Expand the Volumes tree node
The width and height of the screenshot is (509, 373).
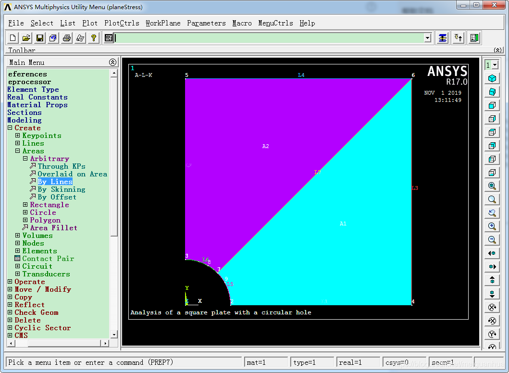click(17, 236)
